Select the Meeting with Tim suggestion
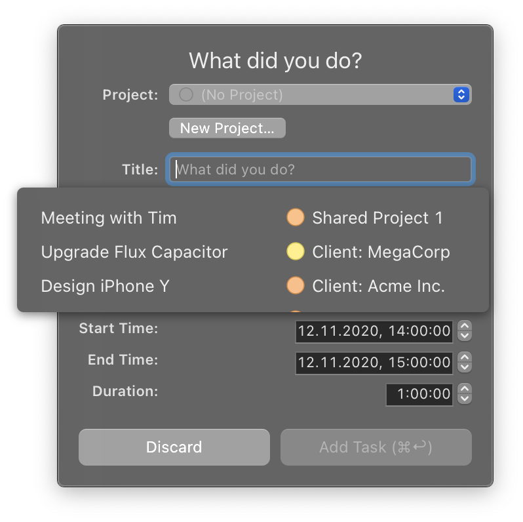 point(109,218)
